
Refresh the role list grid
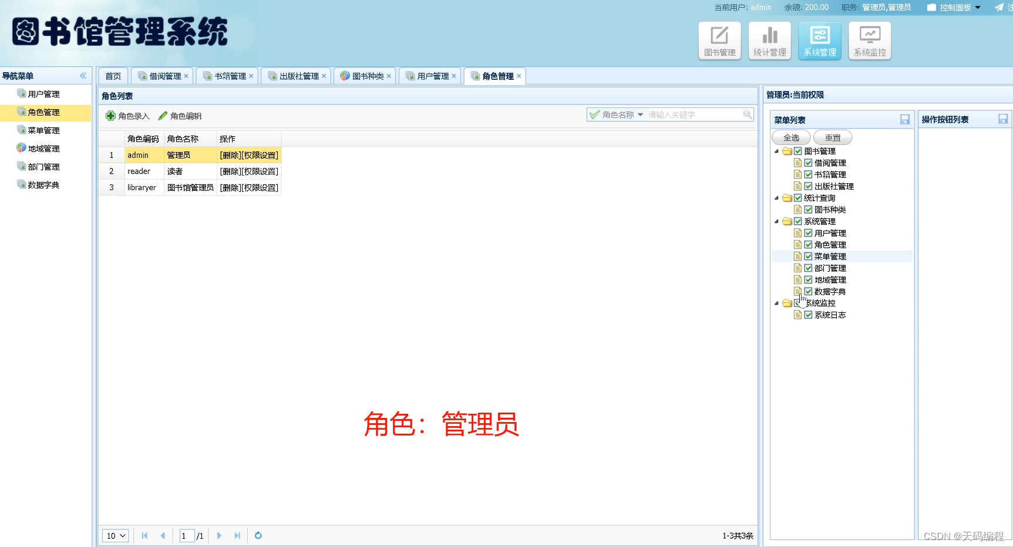point(258,535)
